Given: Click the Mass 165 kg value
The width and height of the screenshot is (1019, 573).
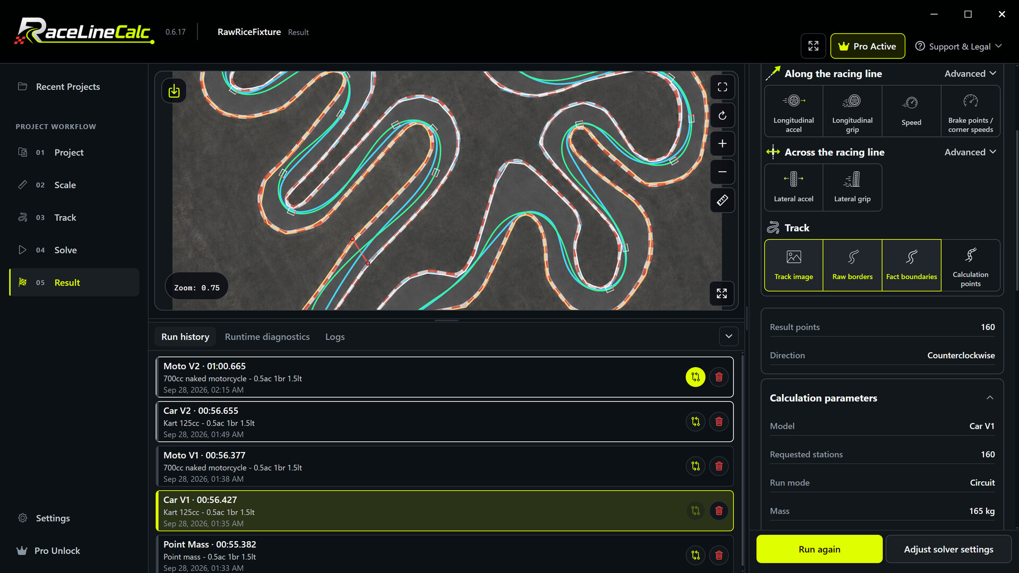Looking at the screenshot, I should point(982,511).
